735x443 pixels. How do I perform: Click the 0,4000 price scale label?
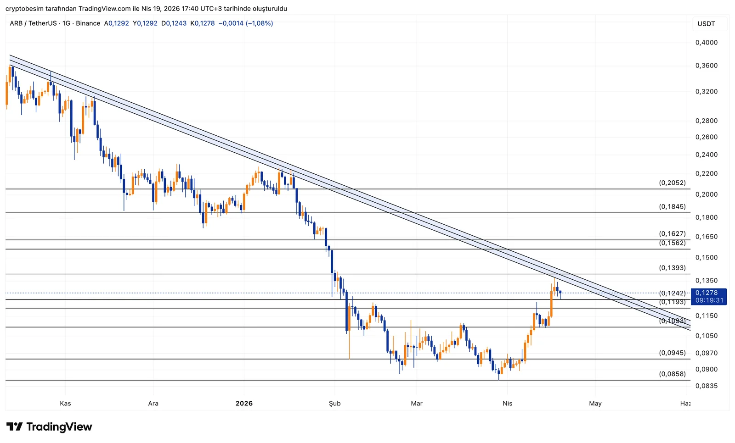706,43
